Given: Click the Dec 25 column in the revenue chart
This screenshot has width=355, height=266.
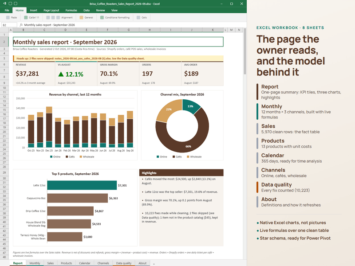Looking at the screenshot, I should click(49, 127).
